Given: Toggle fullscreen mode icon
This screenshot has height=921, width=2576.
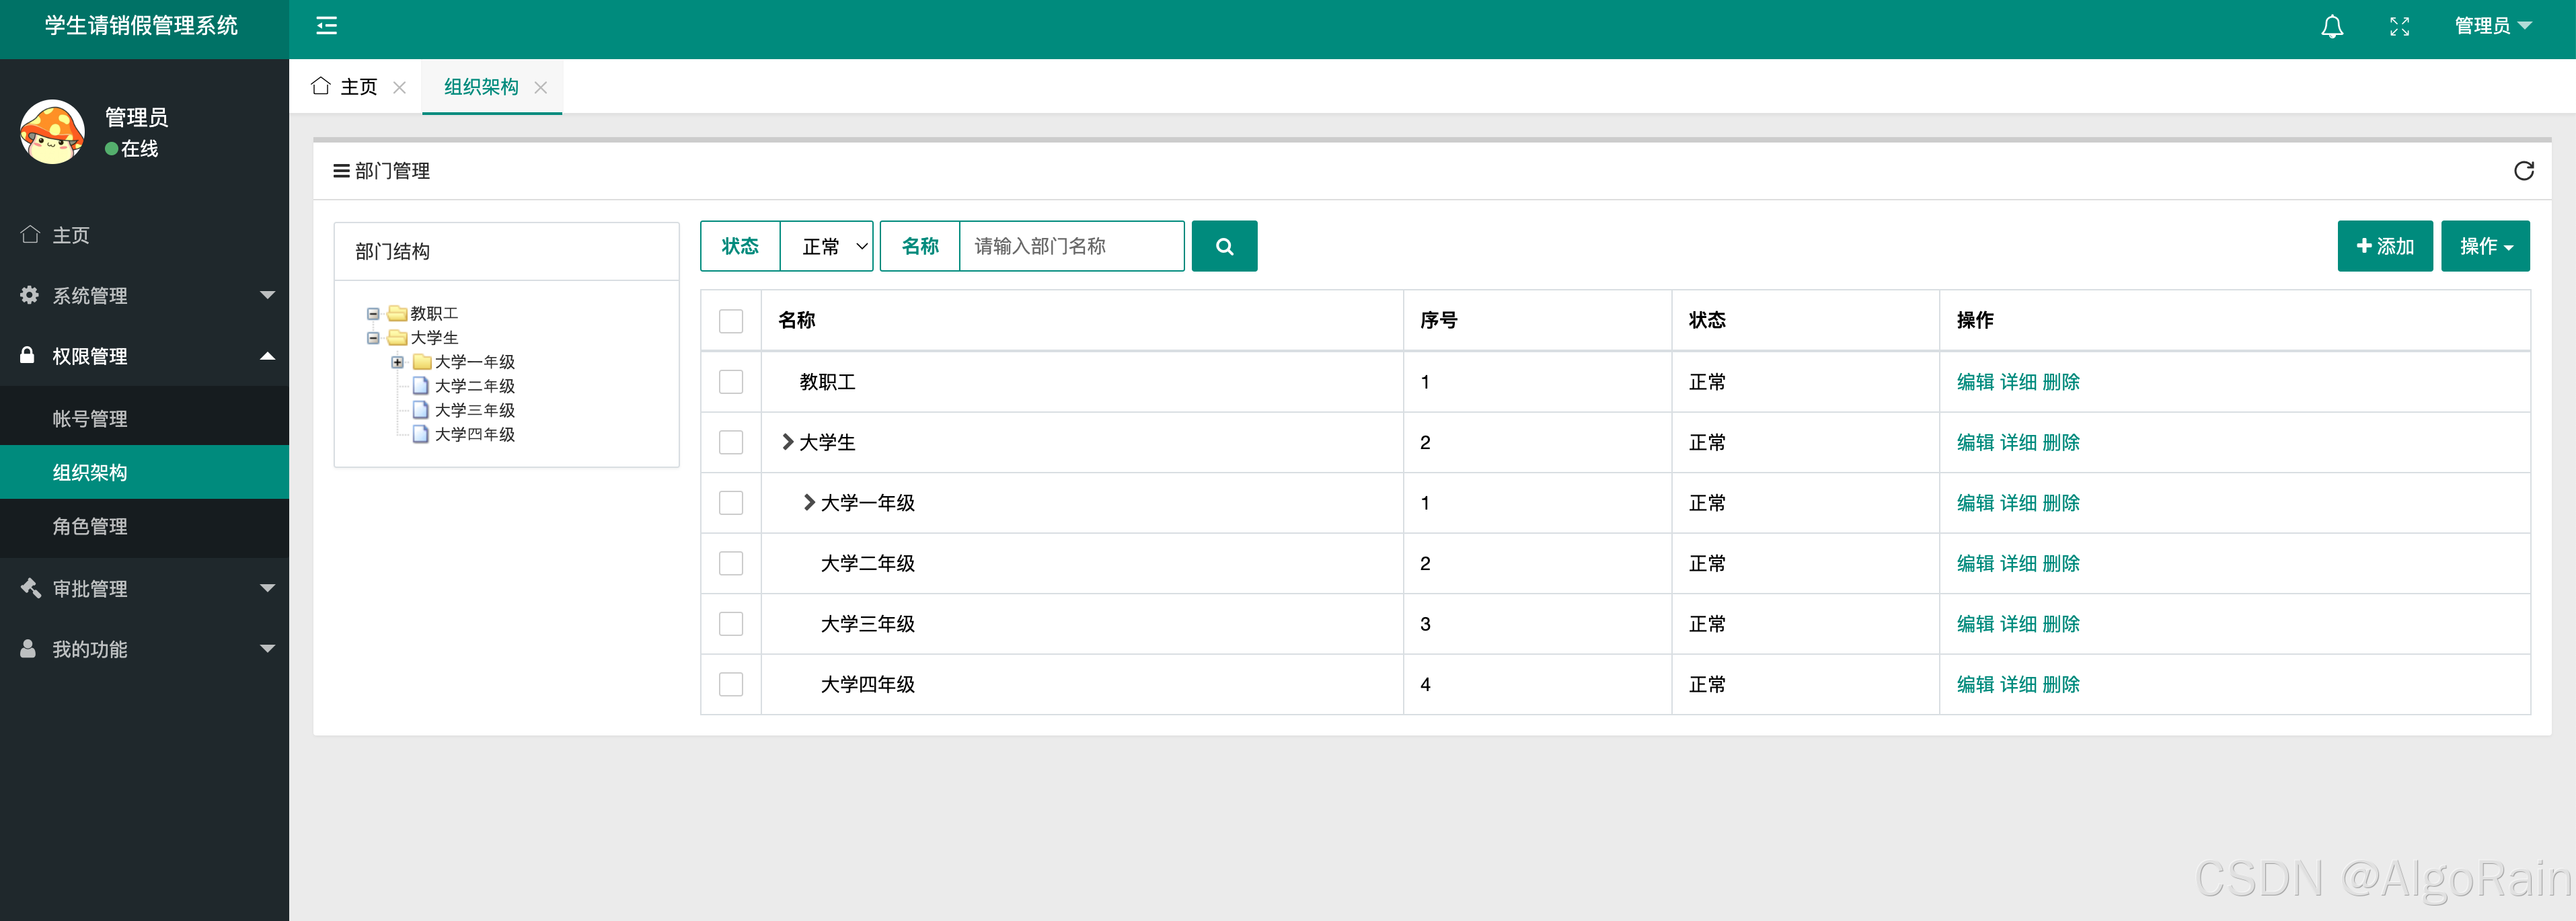Looking at the screenshot, I should point(2399,27).
